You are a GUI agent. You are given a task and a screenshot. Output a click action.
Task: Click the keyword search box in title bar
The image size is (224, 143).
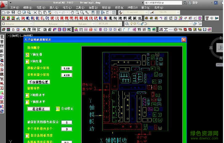[x=163, y=3]
